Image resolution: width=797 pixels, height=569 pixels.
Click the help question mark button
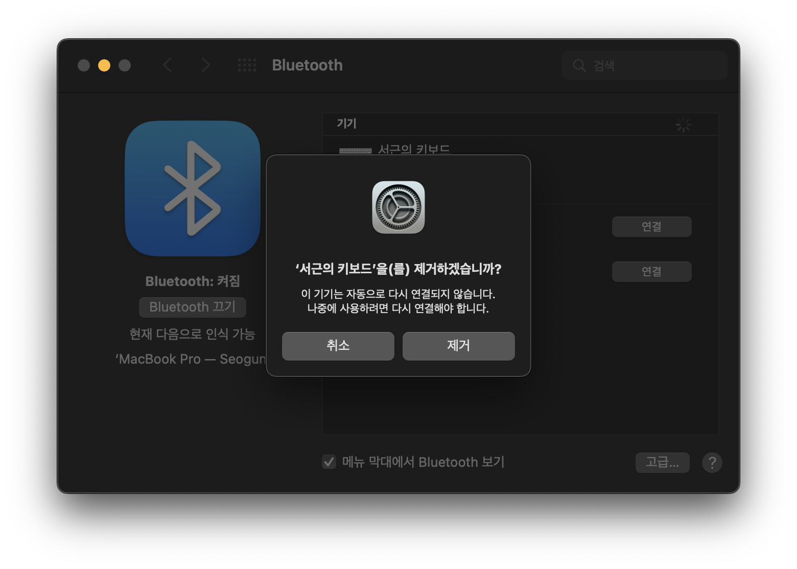712,462
